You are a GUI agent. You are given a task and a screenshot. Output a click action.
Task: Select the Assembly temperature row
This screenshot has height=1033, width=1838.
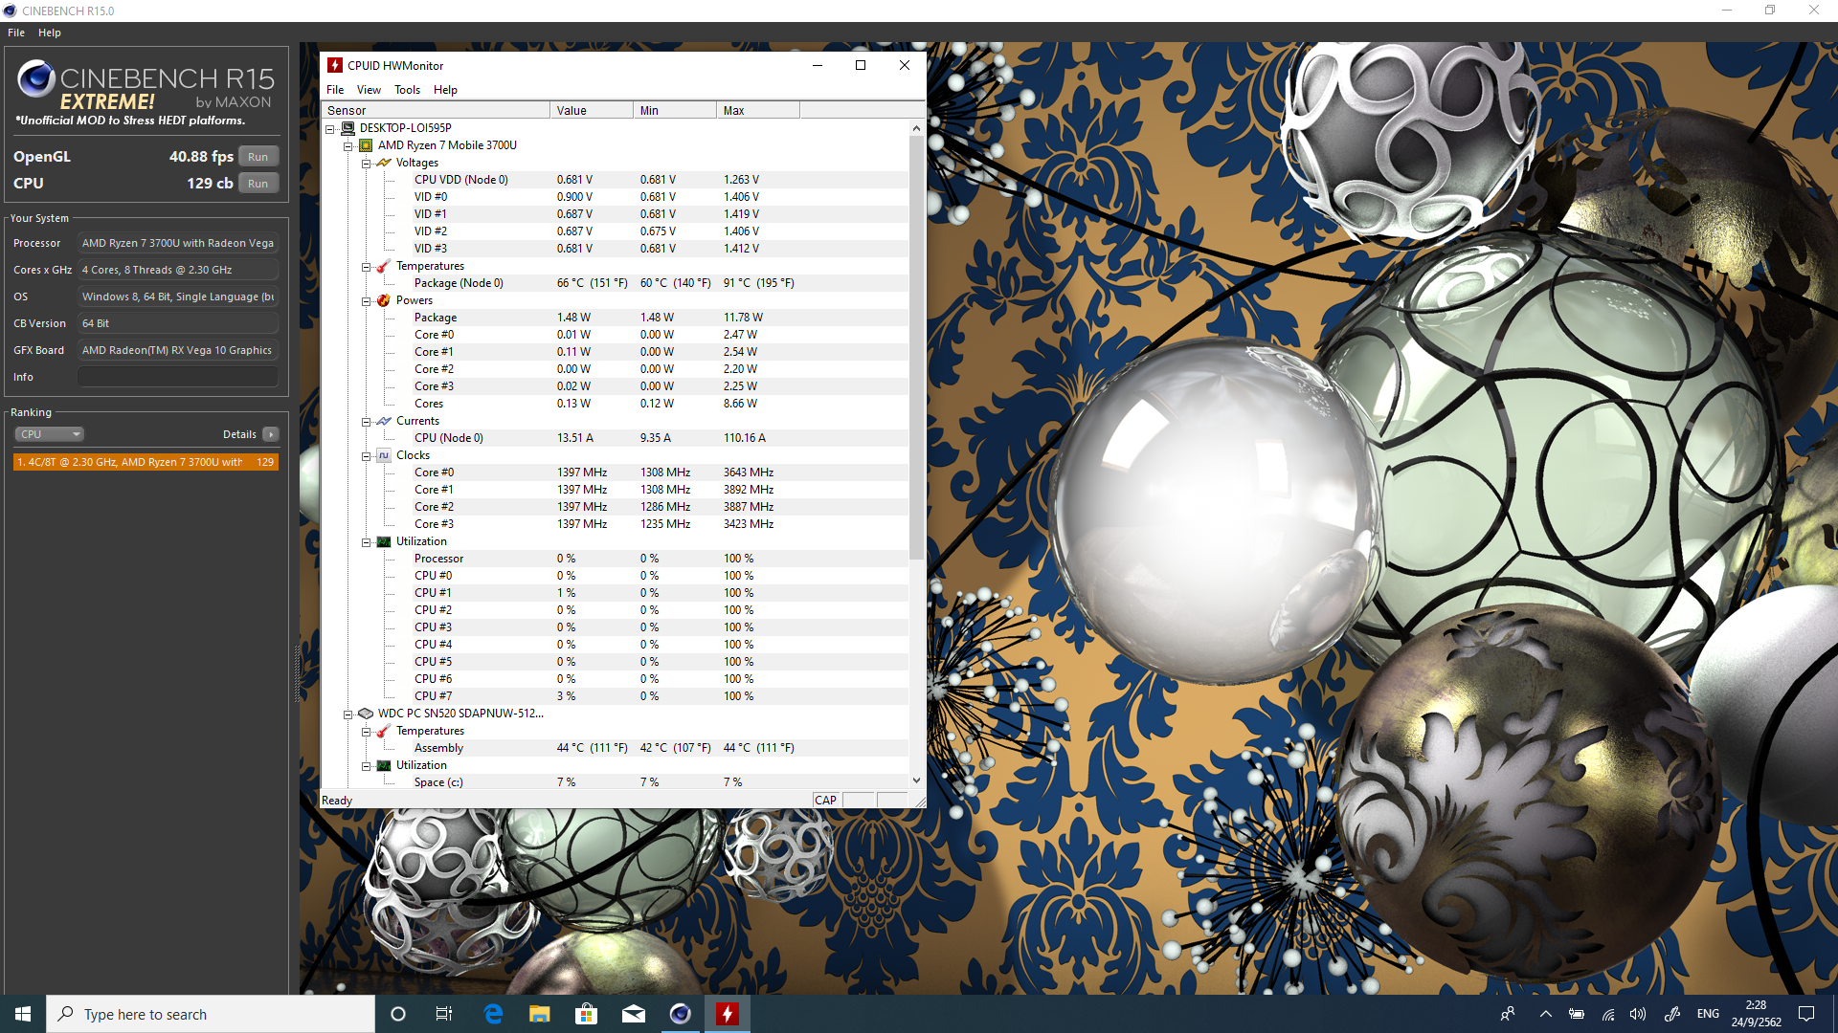615,748
